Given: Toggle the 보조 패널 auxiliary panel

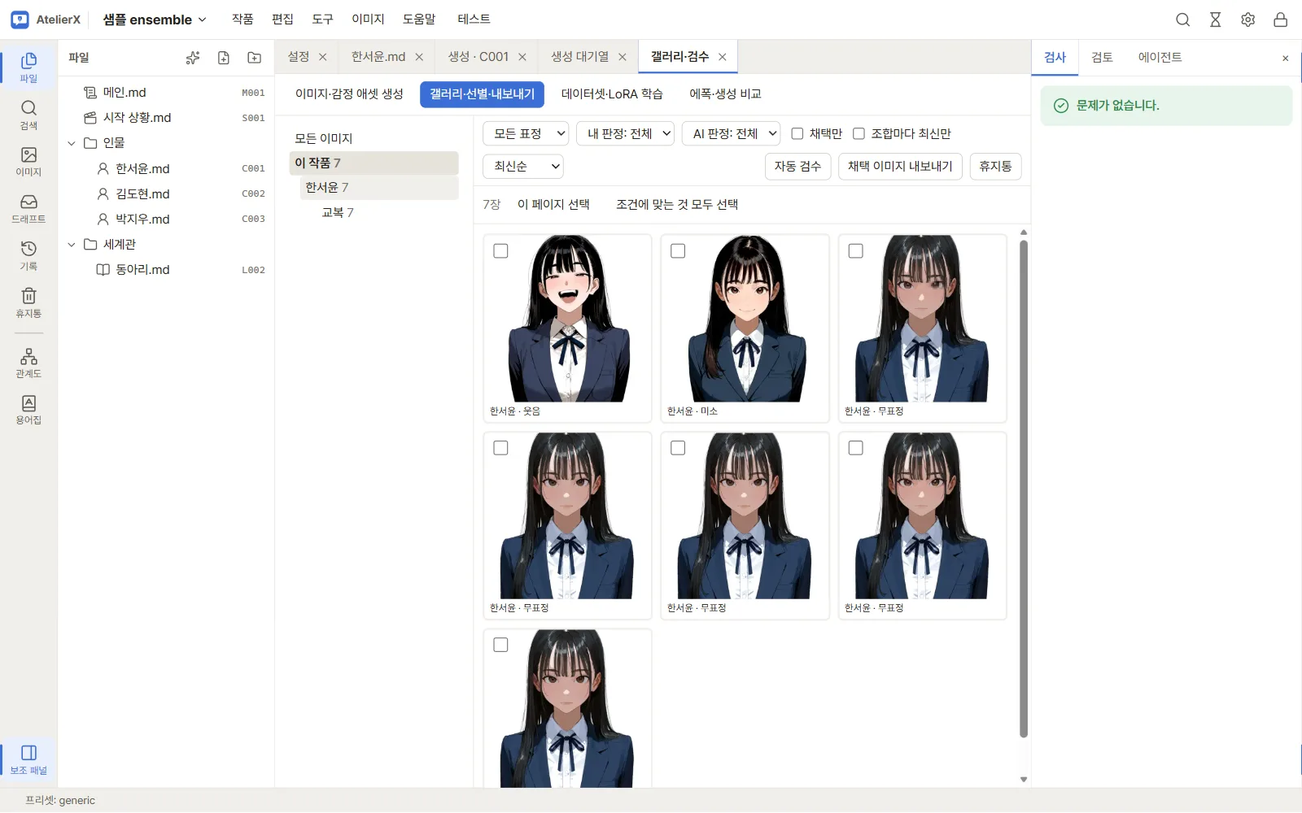Looking at the screenshot, I should click(x=28, y=759).
